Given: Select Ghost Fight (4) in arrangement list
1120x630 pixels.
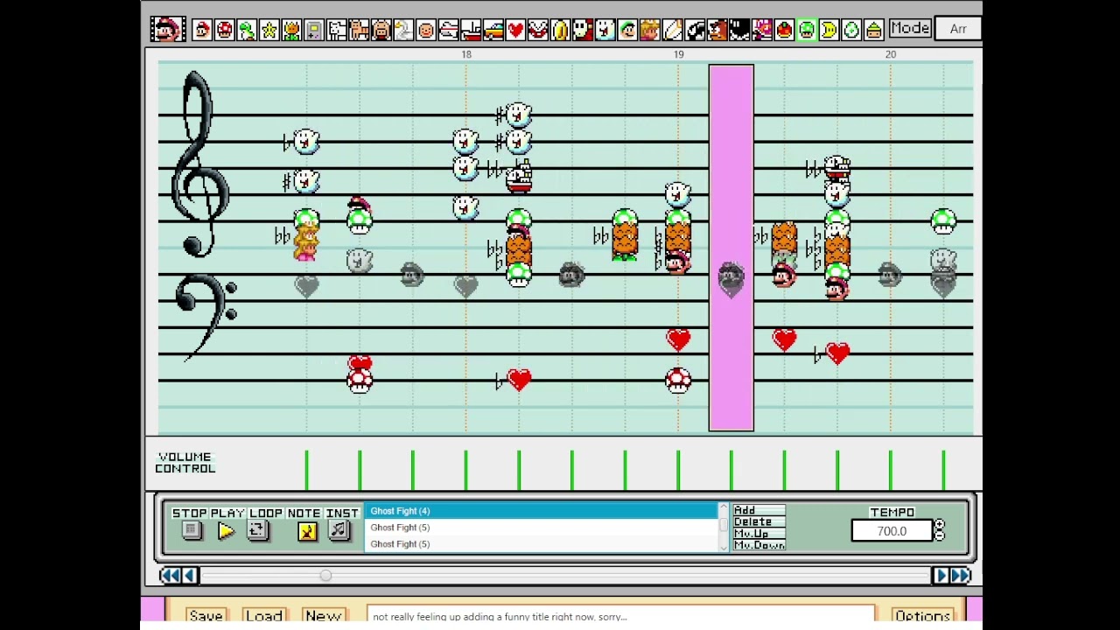Looking at the screenshot, I should click(x=541, y=511).
